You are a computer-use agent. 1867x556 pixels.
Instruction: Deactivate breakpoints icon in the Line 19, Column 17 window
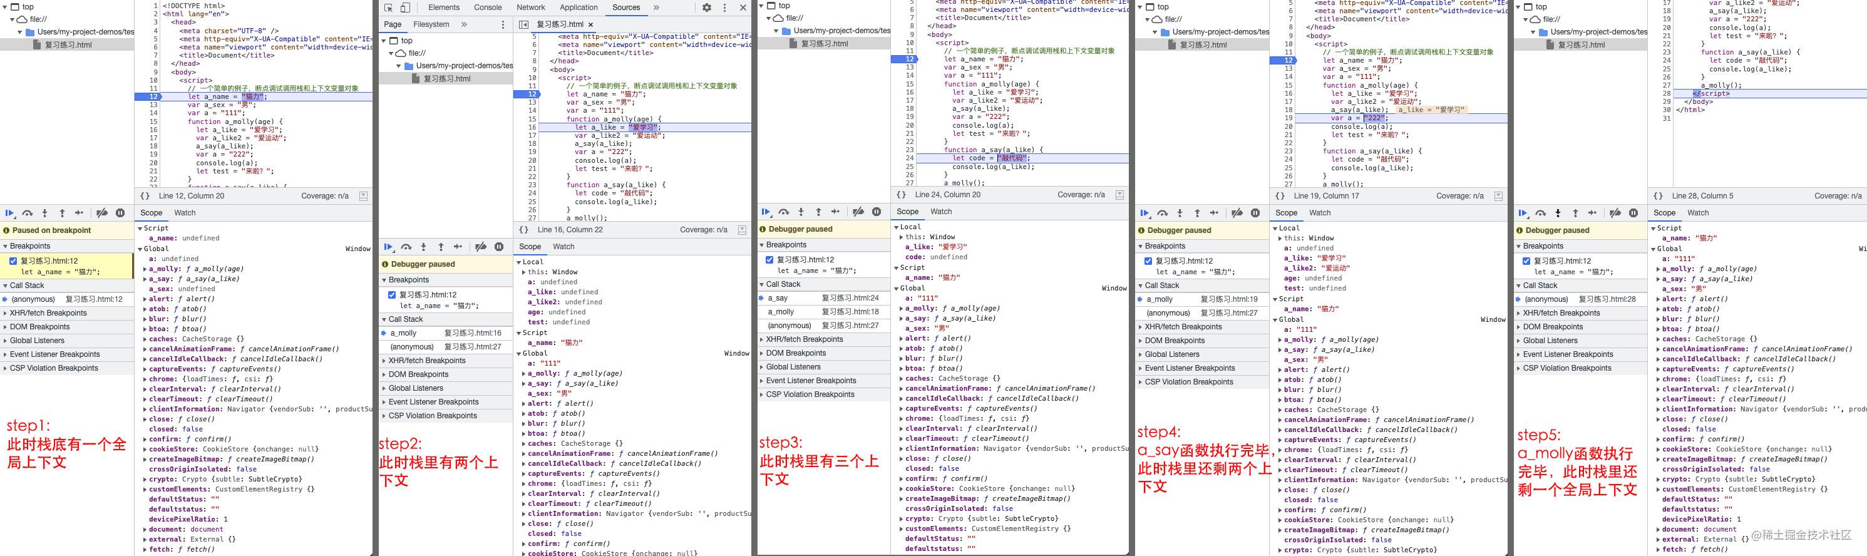tap(1237, 213)
